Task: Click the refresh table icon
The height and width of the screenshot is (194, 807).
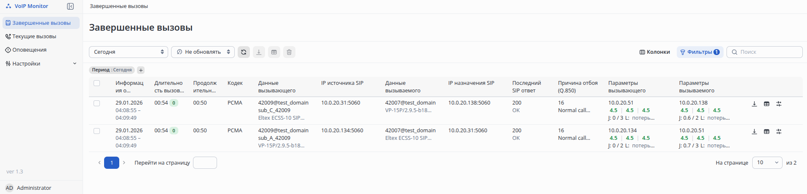Action: (x=244, y=52)
